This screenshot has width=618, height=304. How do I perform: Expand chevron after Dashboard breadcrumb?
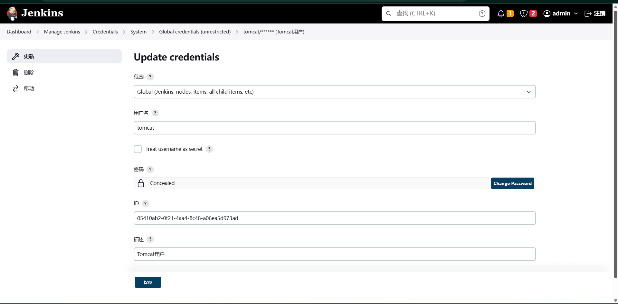click(x=38, y=32)
